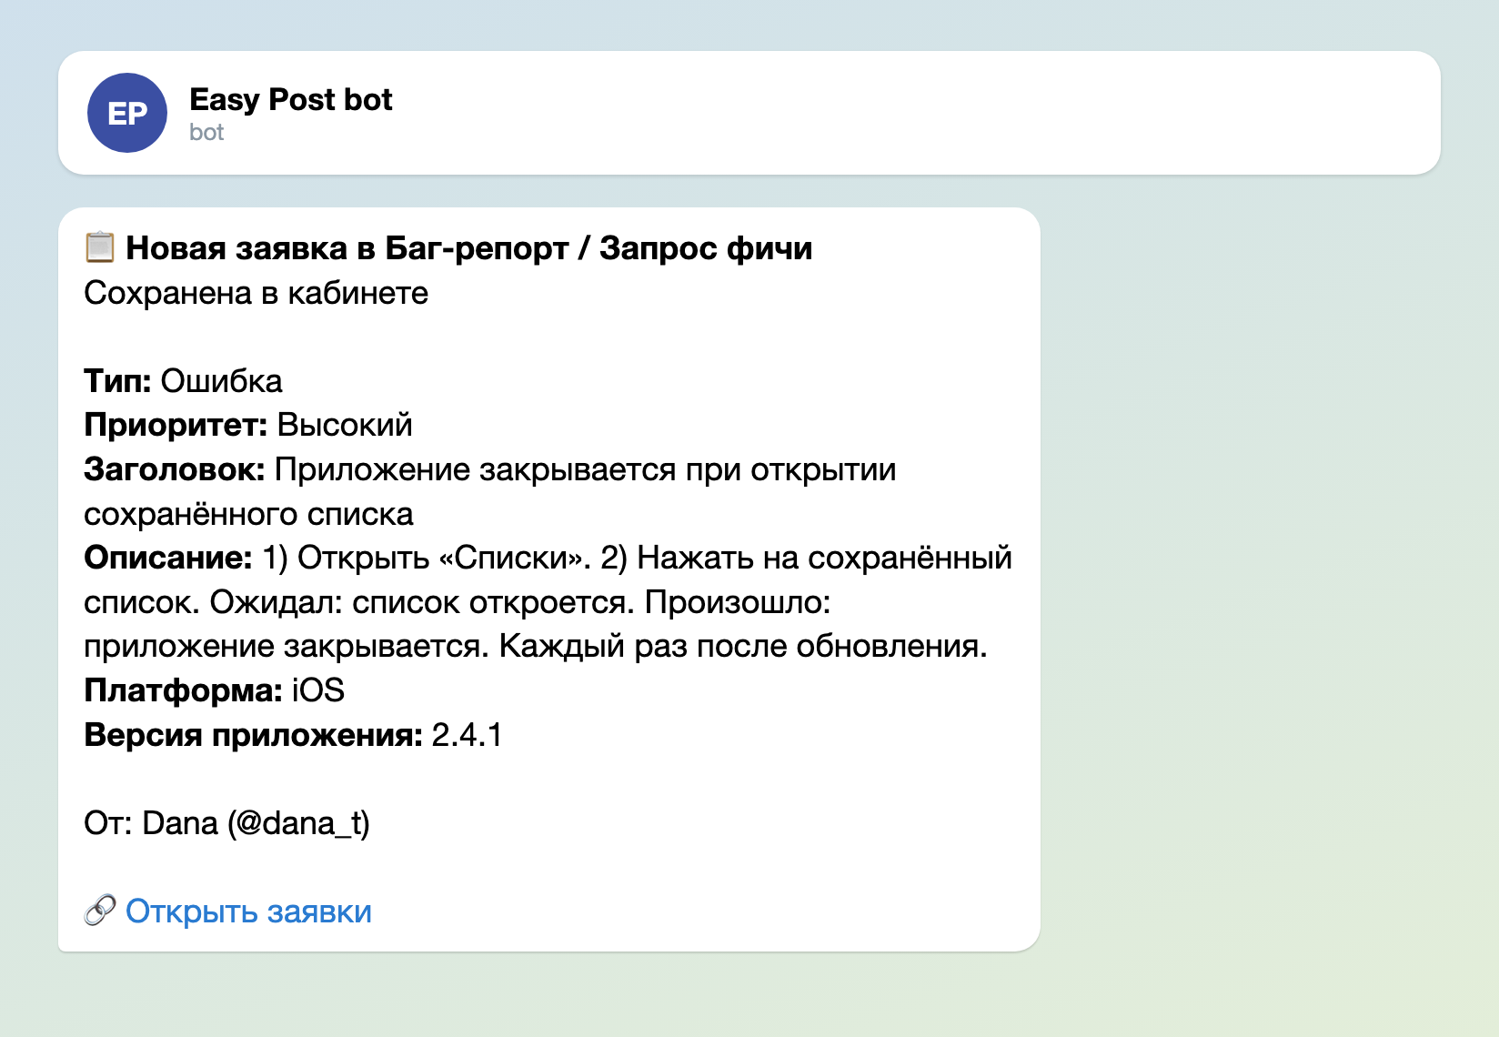Click the «Описание:» field label
The image size is (1499, 1037).
point(168,558)
